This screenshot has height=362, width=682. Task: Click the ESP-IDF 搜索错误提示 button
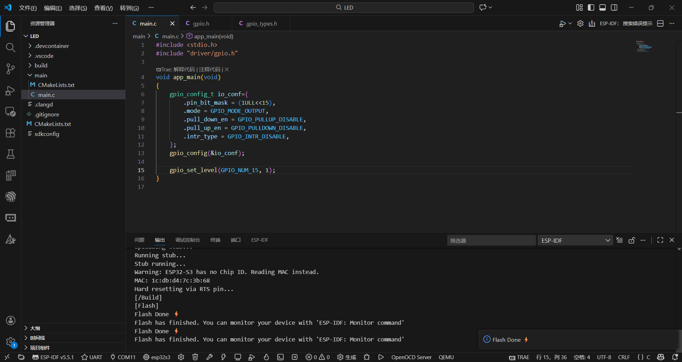point(626,23)
